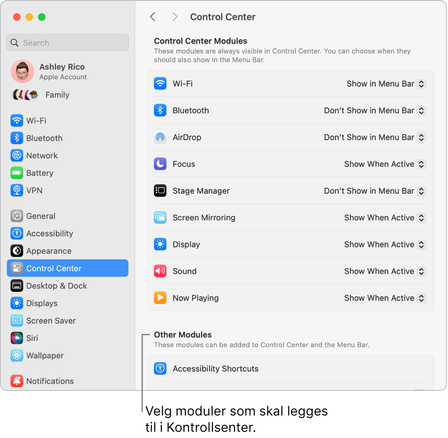
Task: Select Desktop & Dock sidebar item
Action: pos(68,286)
